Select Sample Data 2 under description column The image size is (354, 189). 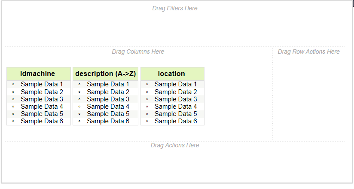[108, 92]
